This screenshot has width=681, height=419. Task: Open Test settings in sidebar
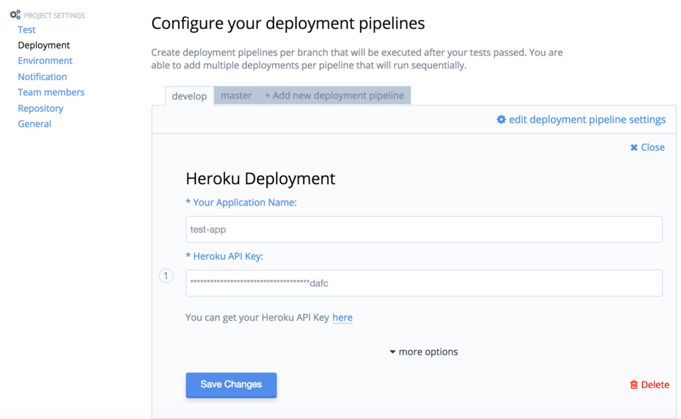(27, 29)
